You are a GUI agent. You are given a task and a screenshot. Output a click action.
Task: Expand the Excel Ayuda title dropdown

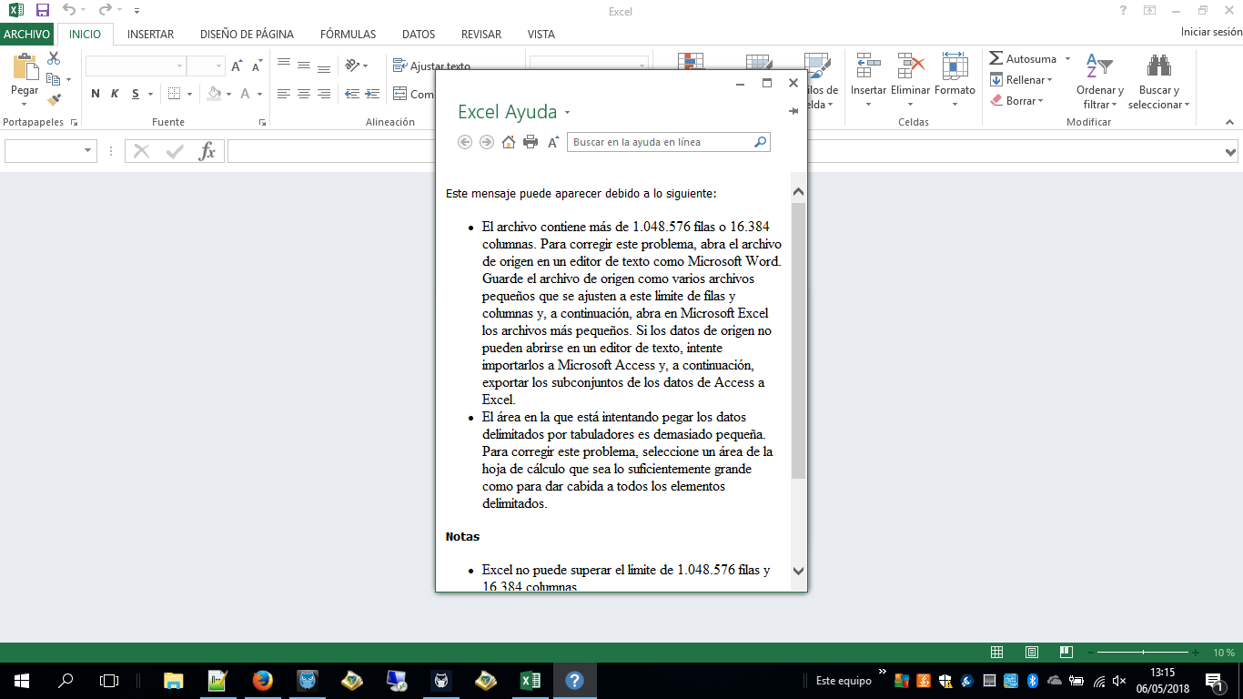[x=567, y=113]
